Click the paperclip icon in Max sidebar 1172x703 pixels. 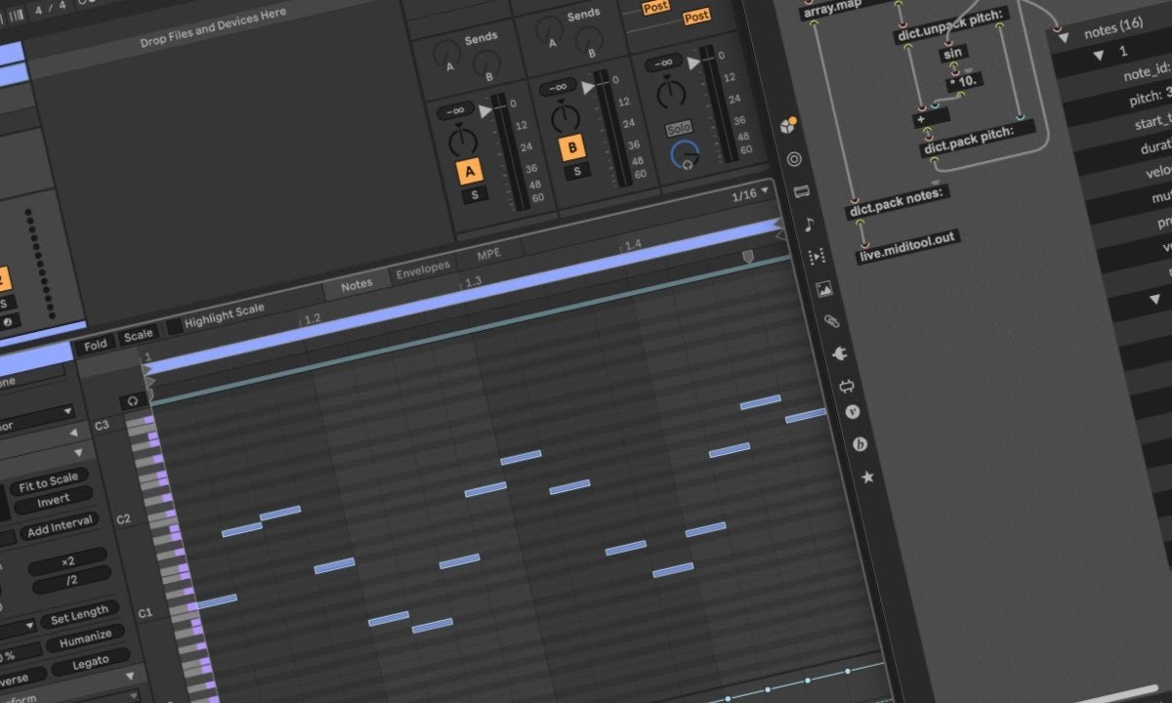(x=831, y=320)
